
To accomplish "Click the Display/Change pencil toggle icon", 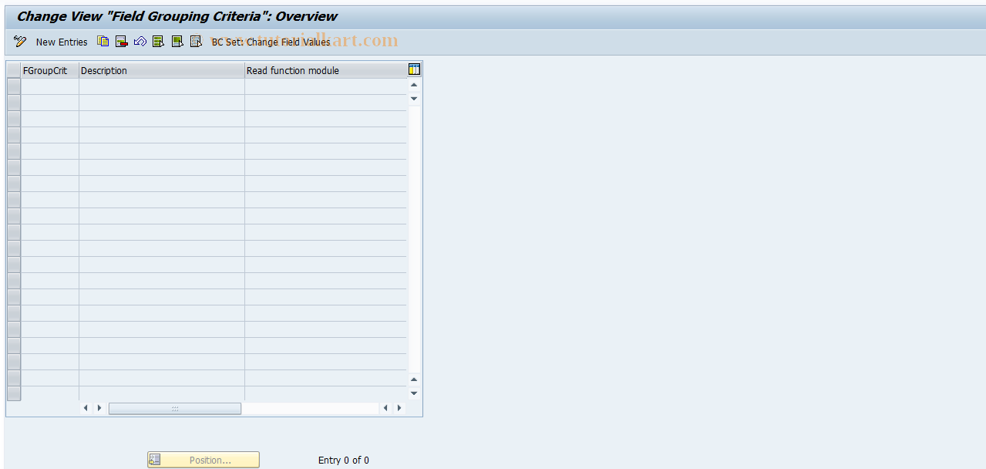I will pos(20,42).
